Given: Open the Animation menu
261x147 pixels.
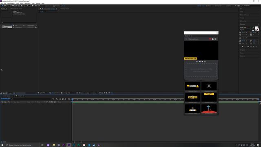Looking at the screenshot, I should click(27, 3).
